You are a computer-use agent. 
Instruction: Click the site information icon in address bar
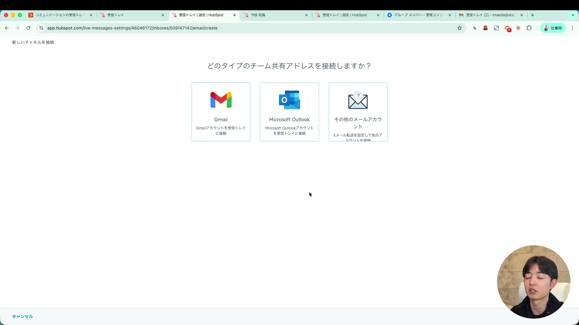(x=41, y=28)
